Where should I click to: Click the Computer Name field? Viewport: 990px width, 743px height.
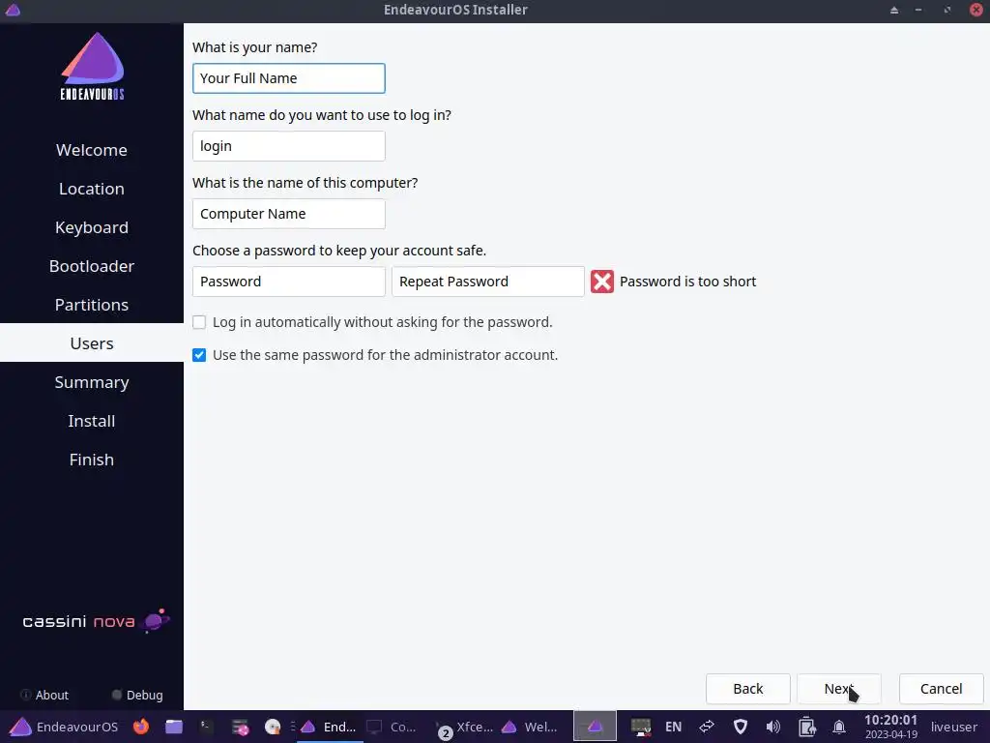pos(288,214)
